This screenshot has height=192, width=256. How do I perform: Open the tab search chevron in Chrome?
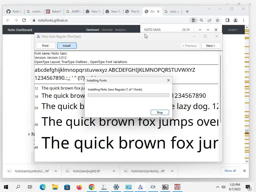click(x=209, y=9)
